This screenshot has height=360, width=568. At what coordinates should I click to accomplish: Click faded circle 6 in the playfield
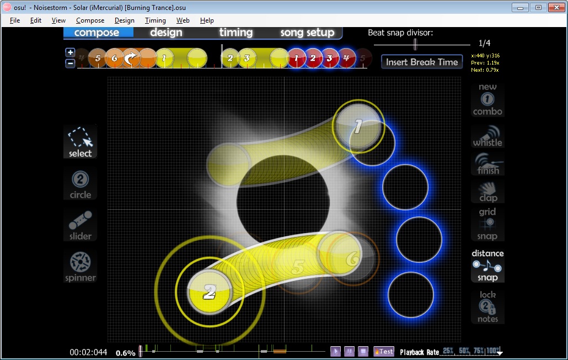coord(352,258)
